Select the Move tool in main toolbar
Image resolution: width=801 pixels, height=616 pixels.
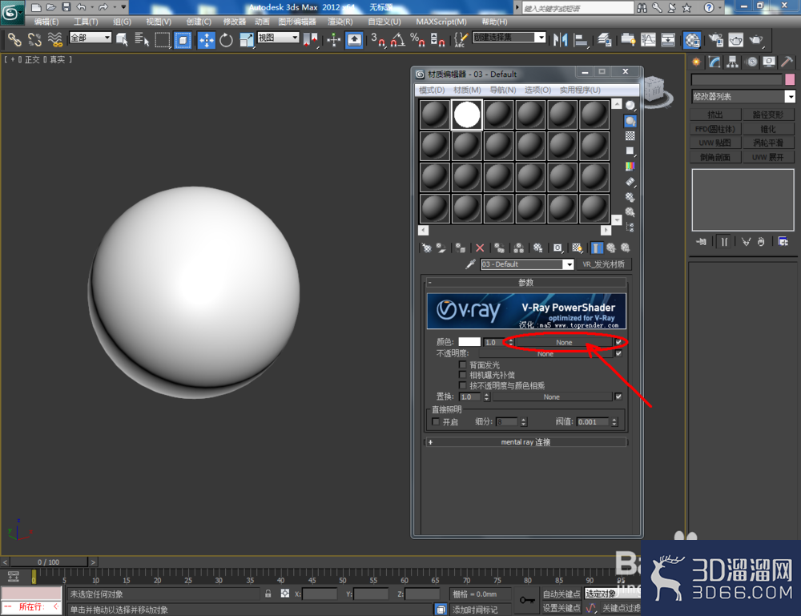click(x=206, y=40)
